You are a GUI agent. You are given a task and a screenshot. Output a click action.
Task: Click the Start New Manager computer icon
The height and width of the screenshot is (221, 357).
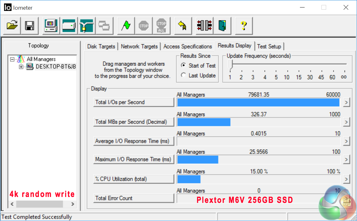pyautogui.click(x=51, y=26)
